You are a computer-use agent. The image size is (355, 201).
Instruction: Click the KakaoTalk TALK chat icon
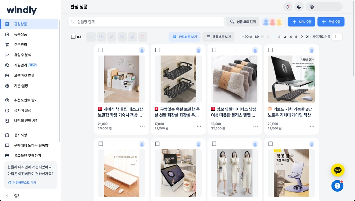coord(338,170)
